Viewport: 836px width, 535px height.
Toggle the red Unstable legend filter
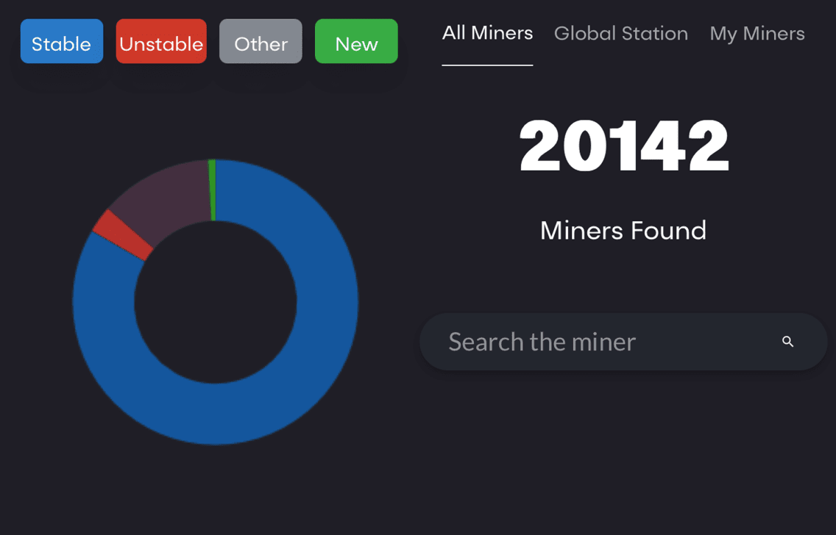coord(161,42)
